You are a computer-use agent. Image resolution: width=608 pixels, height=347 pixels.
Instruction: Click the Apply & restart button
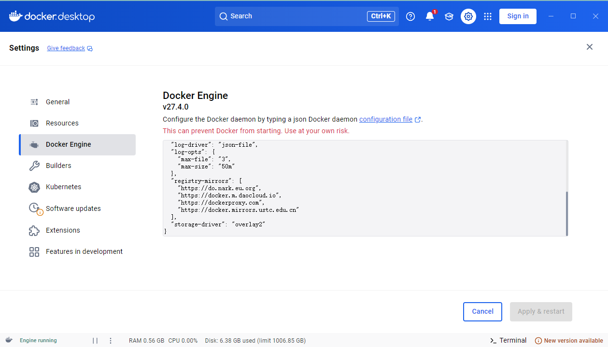click(x=541, y=312)
